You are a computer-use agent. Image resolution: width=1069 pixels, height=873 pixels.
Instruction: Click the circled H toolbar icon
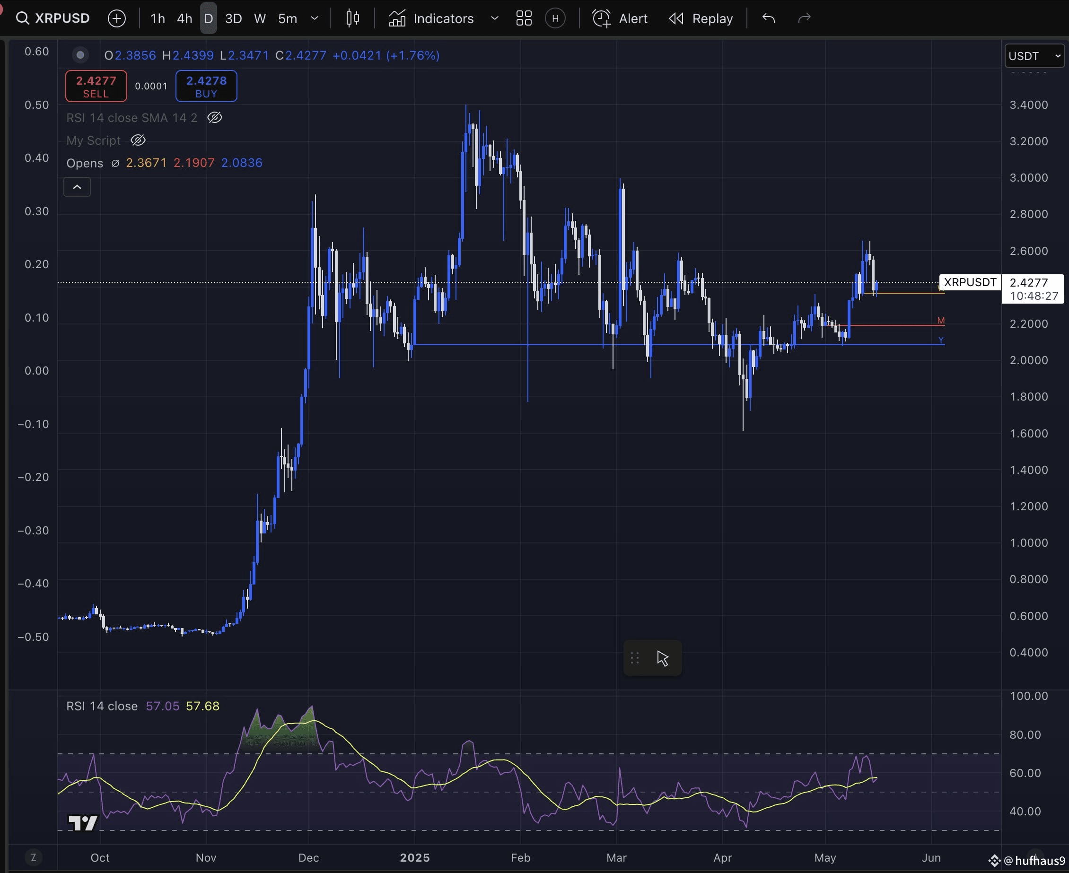pos(555,18)
